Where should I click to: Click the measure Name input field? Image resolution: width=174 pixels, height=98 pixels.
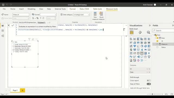pyautogui.click(x=21, y=14)
